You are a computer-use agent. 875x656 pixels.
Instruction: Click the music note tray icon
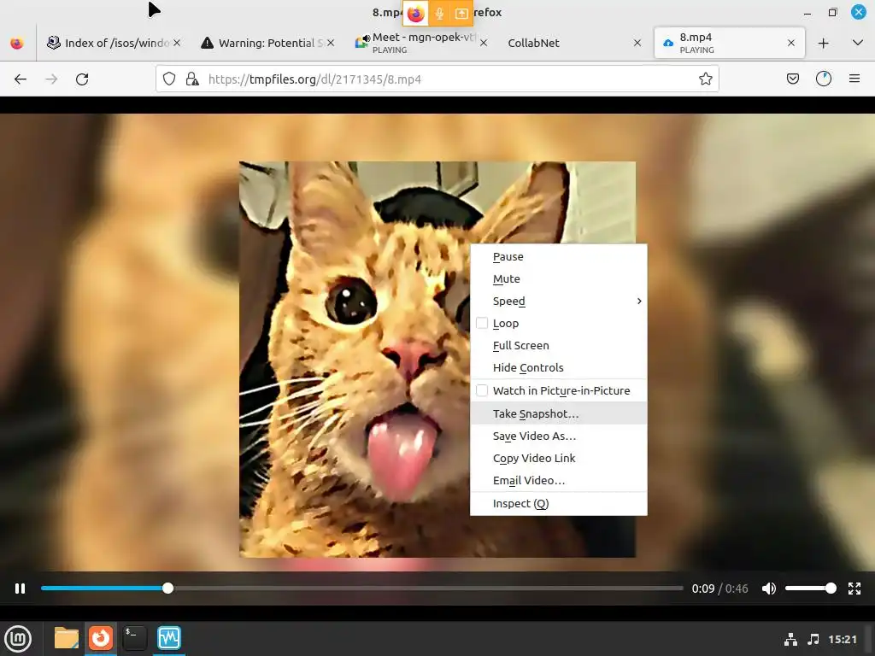click(x=813, y=639)
